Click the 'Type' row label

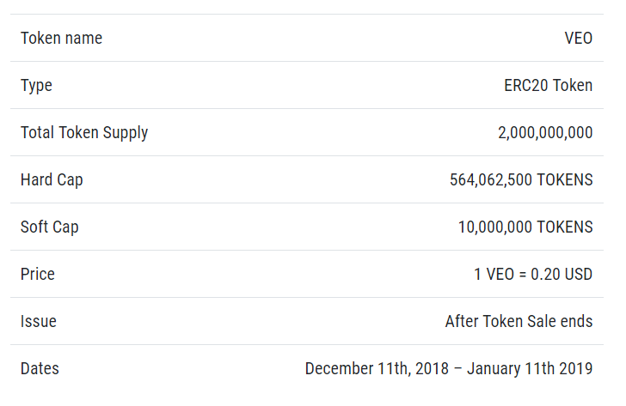click(36, 86)
